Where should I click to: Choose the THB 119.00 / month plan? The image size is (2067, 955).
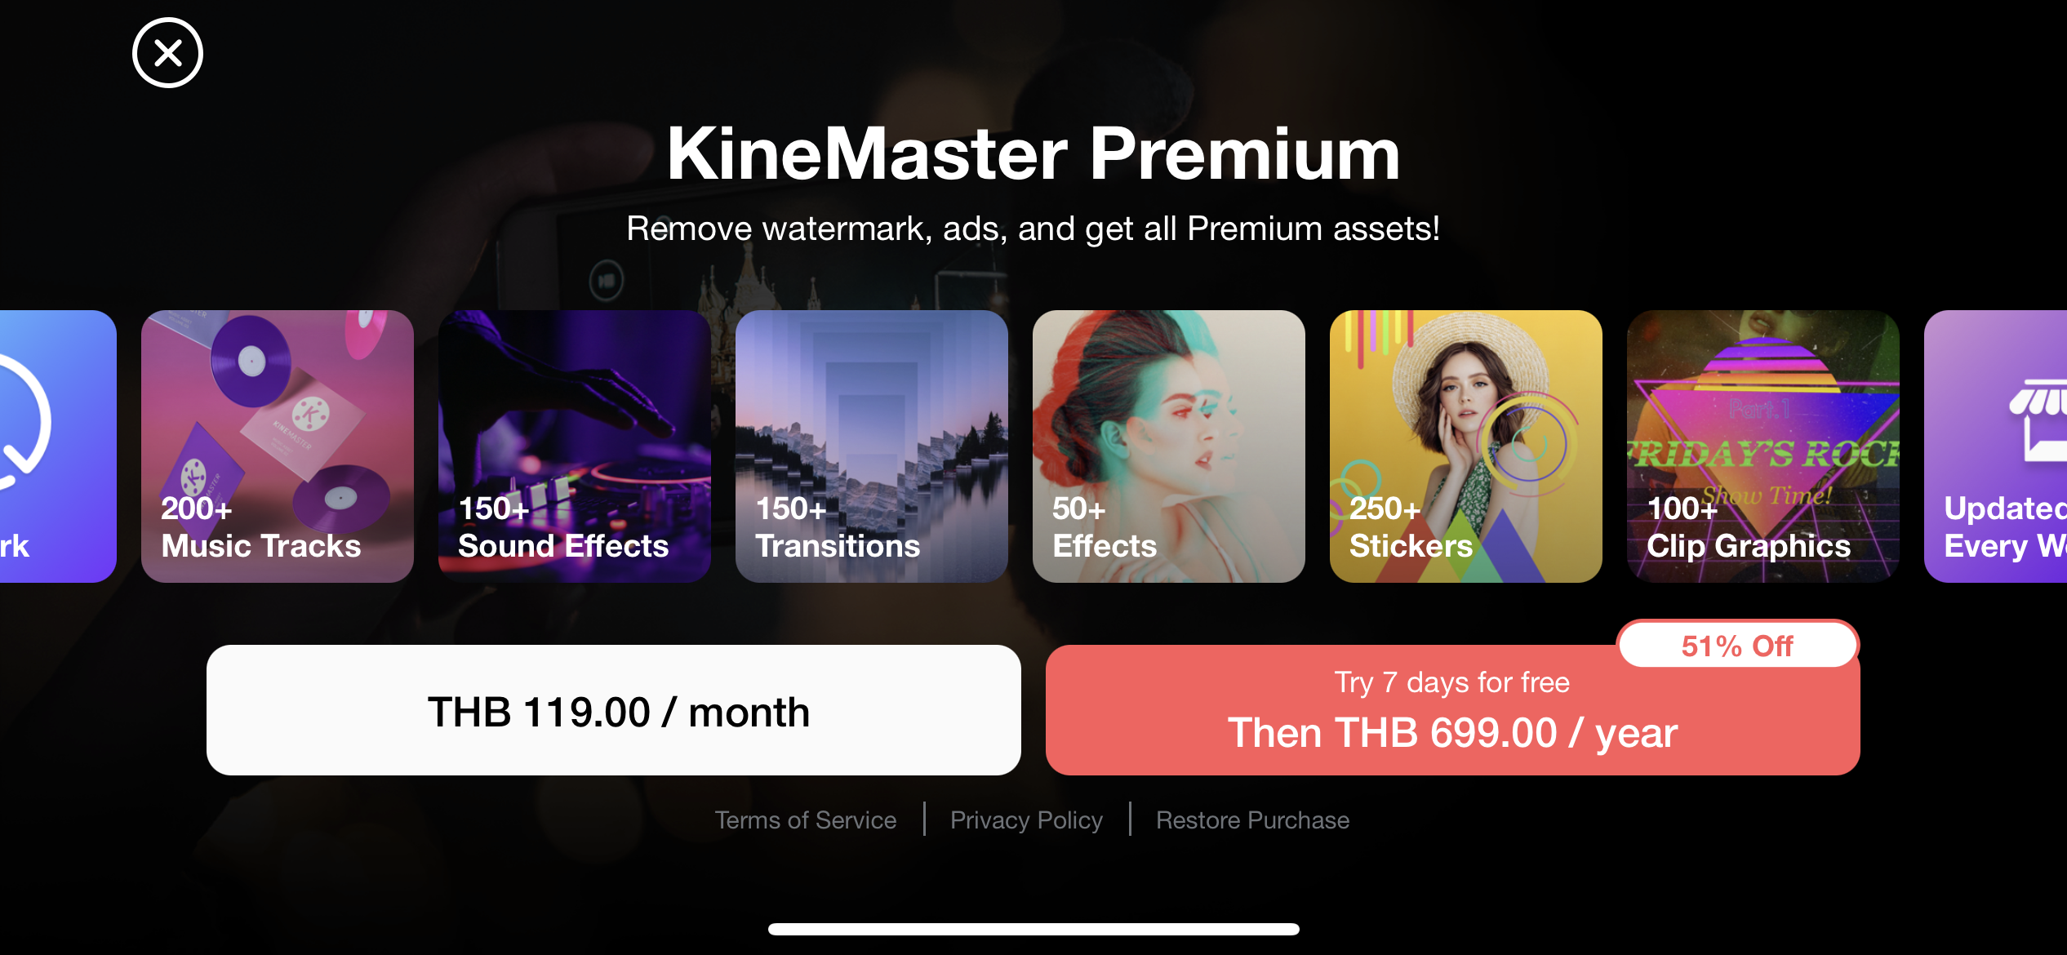(x=614, y=710)
